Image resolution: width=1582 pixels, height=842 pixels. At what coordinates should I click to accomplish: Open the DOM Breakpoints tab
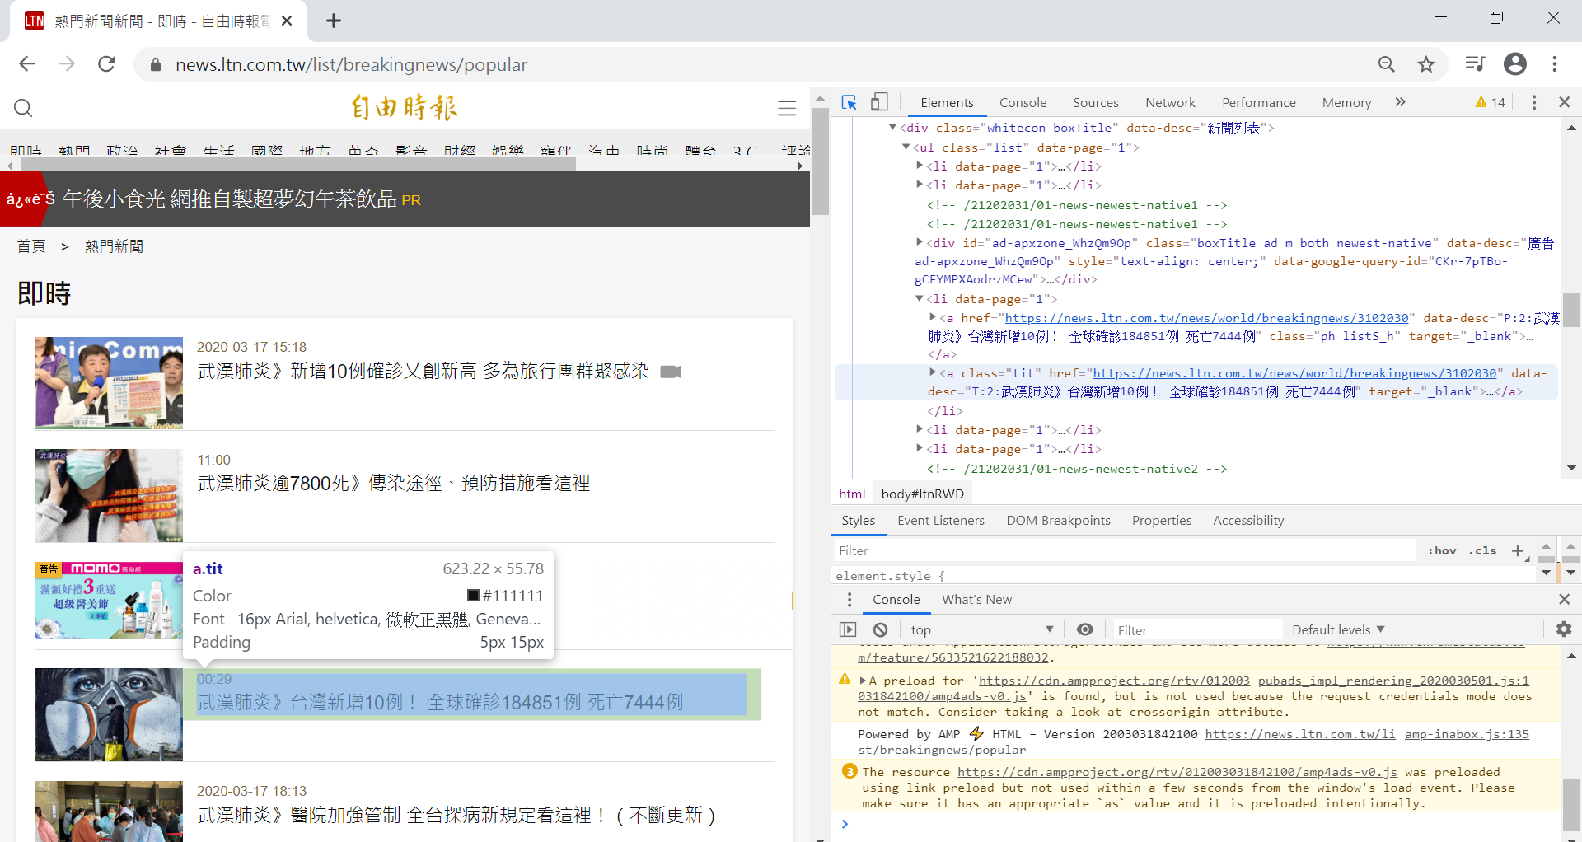click(1058, 521)
